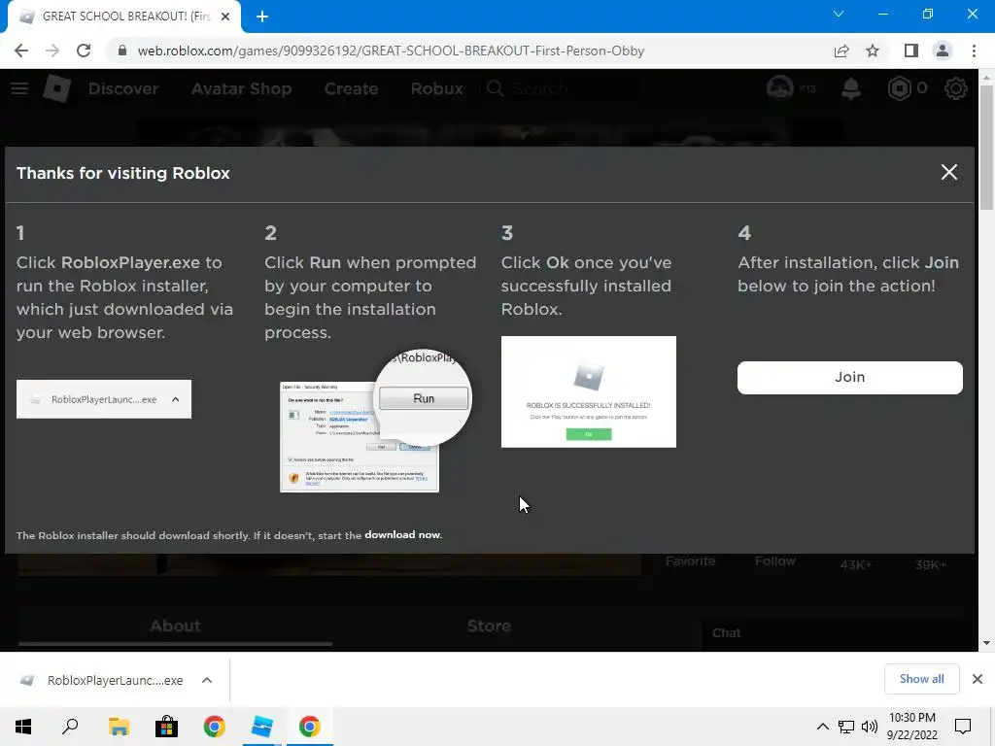995x746 pixels.
Task: Close the downloads bar
Action: [x=978, y=679]
